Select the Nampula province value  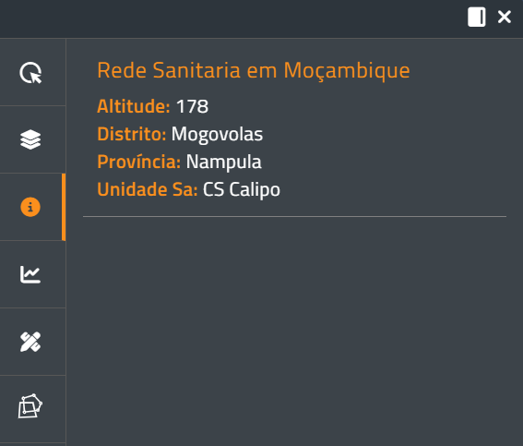224,163
